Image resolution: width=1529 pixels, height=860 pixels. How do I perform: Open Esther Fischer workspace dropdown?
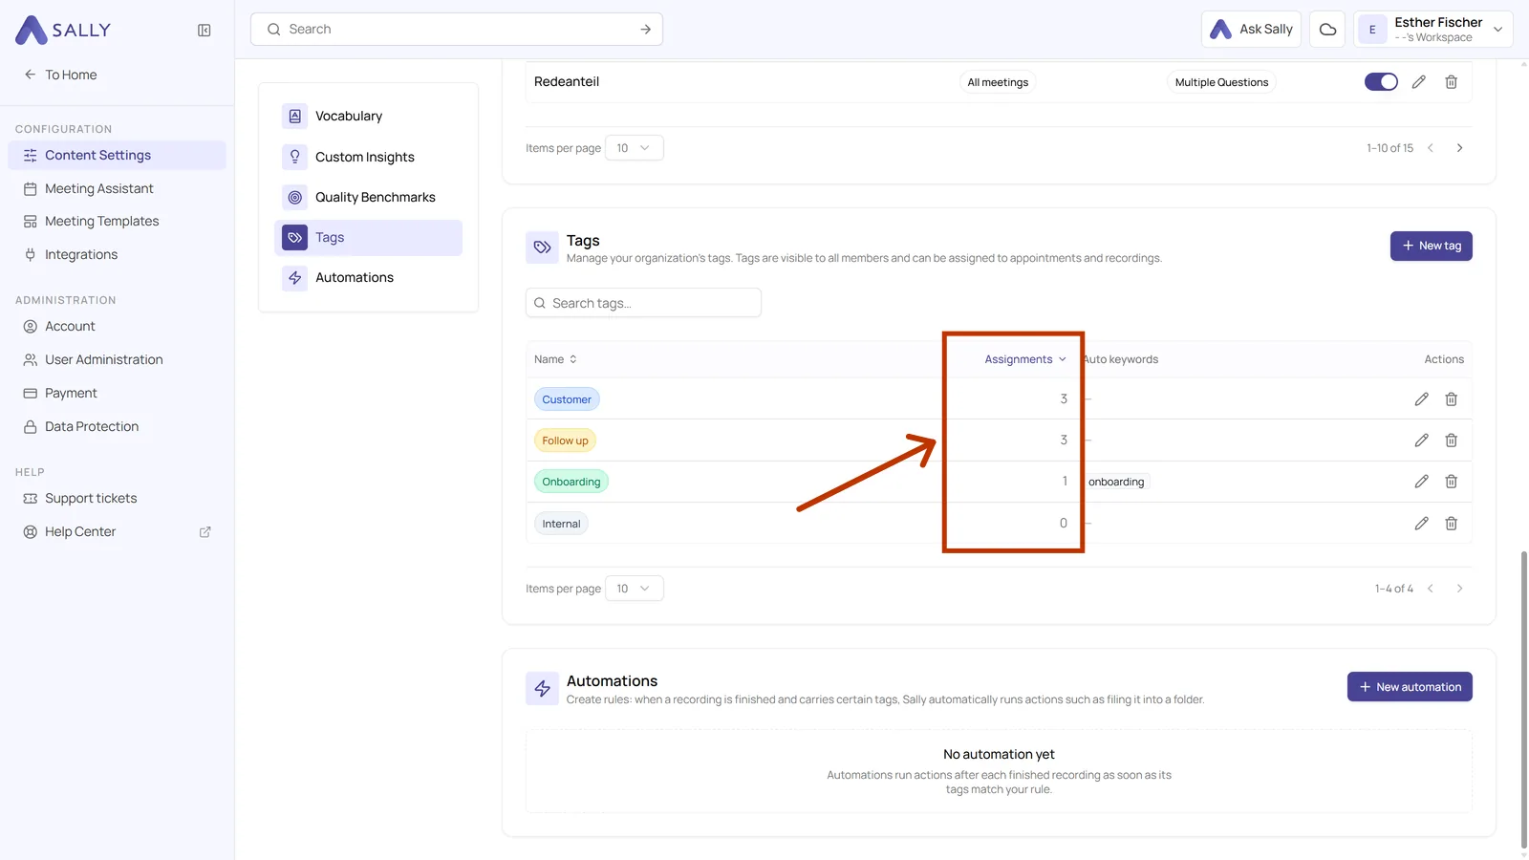pyautogui.click(x=1433, y=30)
